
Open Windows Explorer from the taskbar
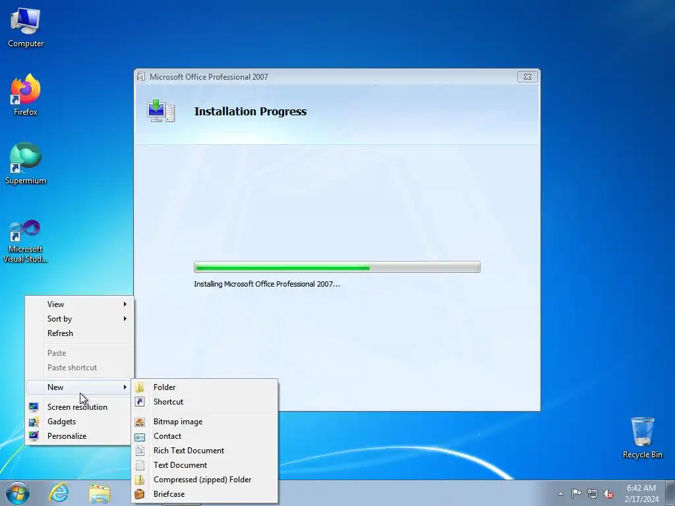(x=100, y=493)
